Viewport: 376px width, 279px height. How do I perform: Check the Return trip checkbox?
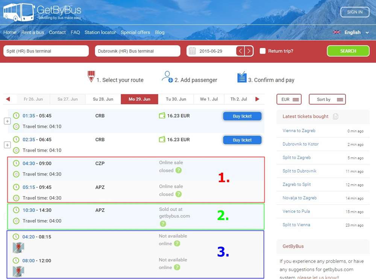pyautogui.click(x=262, y=51)
